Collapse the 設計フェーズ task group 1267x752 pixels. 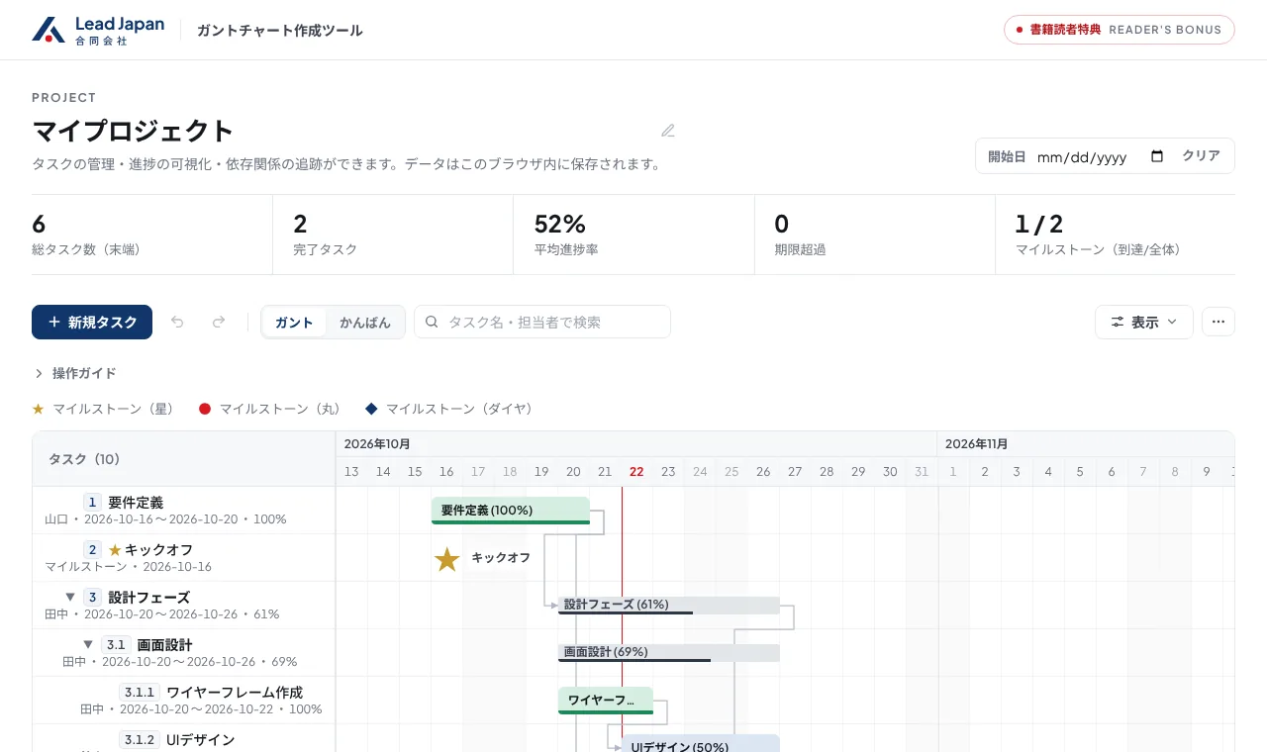coord(70,597)
